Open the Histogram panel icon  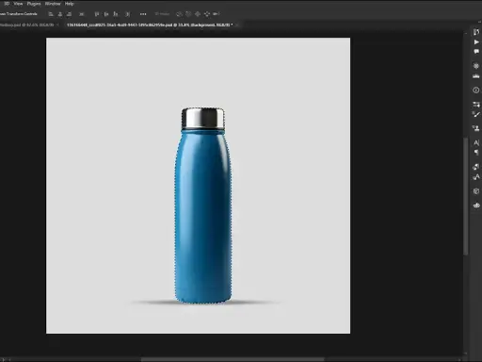click(x=476, y=76)
